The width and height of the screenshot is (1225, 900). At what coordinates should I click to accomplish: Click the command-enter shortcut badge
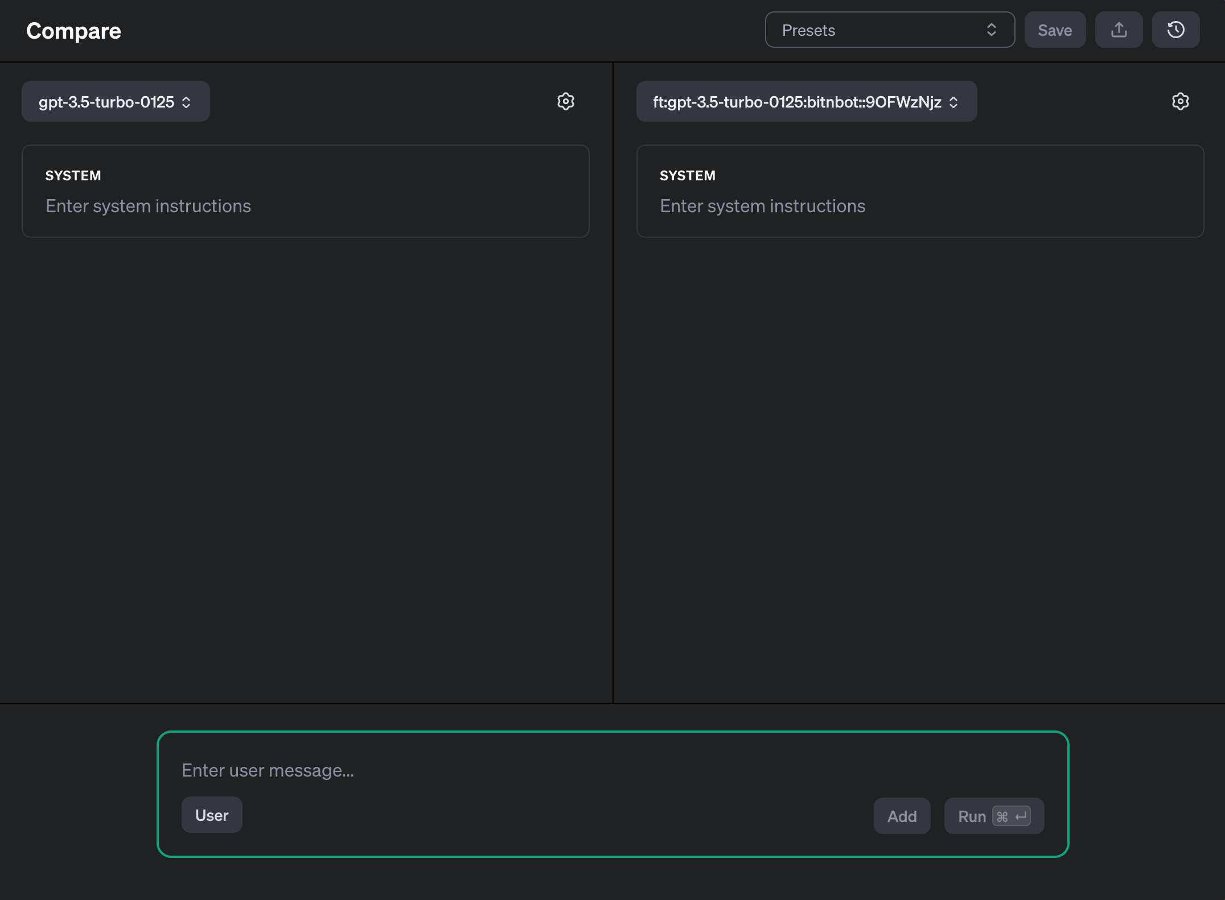coord(1011,816)
